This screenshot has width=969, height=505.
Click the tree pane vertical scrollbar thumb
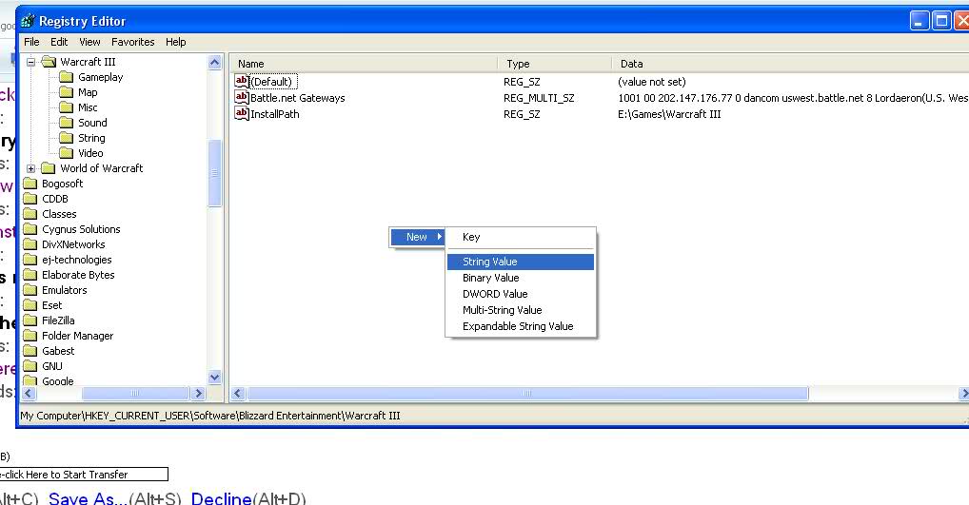214,173
